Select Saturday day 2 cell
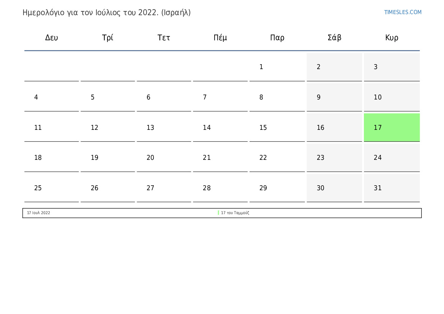The width and height of the screenshot is (444, 314). tap(334, 67)
